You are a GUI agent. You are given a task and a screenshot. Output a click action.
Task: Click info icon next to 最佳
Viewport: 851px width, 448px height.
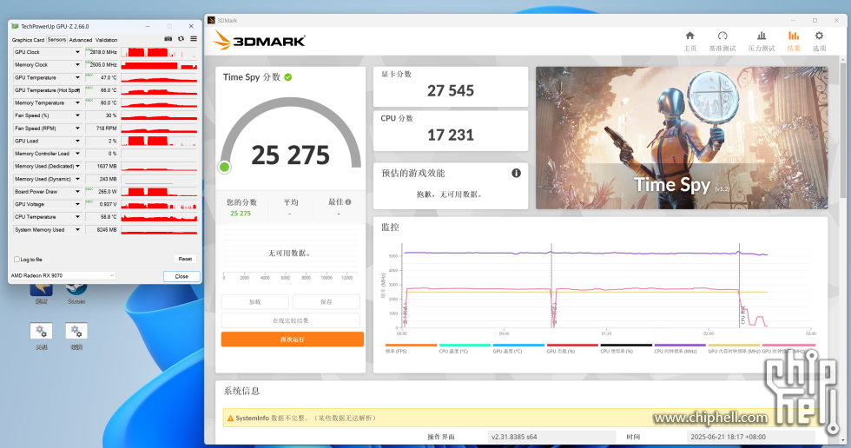coord(348,201)
